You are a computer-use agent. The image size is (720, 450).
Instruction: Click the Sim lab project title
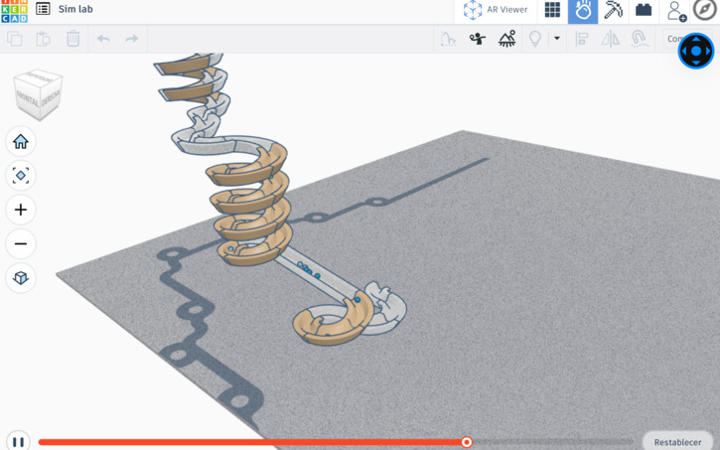pos(75,9)
